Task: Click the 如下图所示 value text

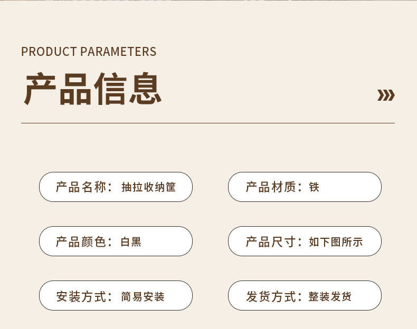Action: tap(336, 242)
